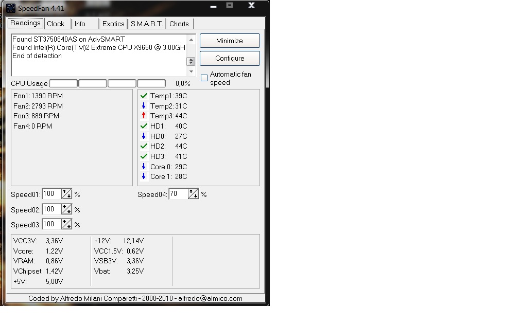Image resolution: width=519 pixels, height=324 pixels.
Task: Click the Speed01 spinner arrows
Action: 66,194
